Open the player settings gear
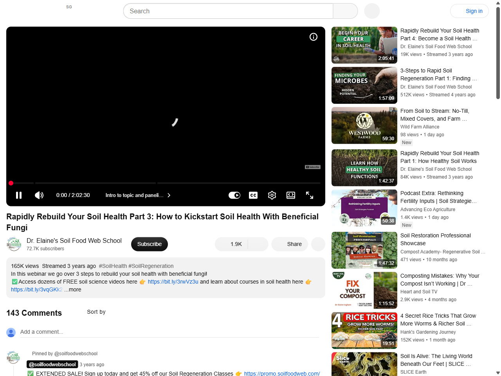 (272, 195)
